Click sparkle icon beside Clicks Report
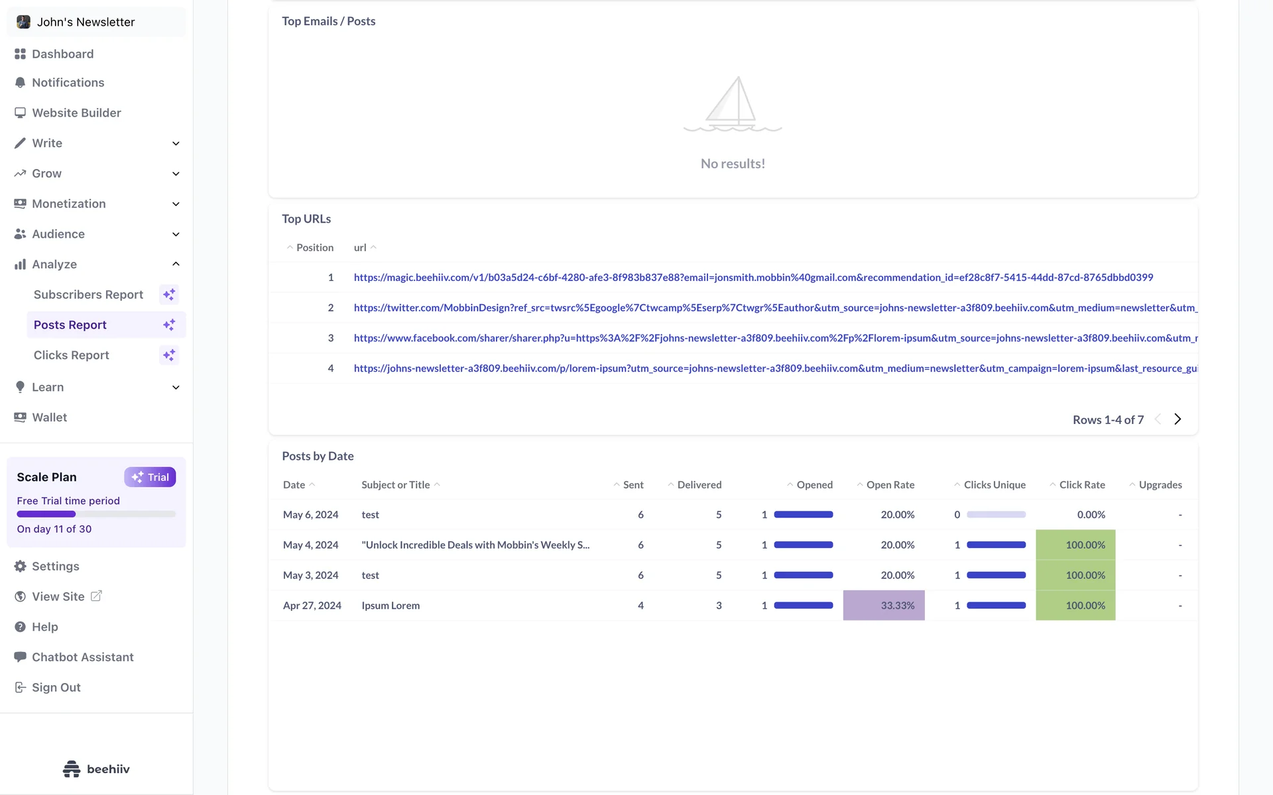Image resolution: width=1273 pixels, height=795 pixels. [169, 355]
